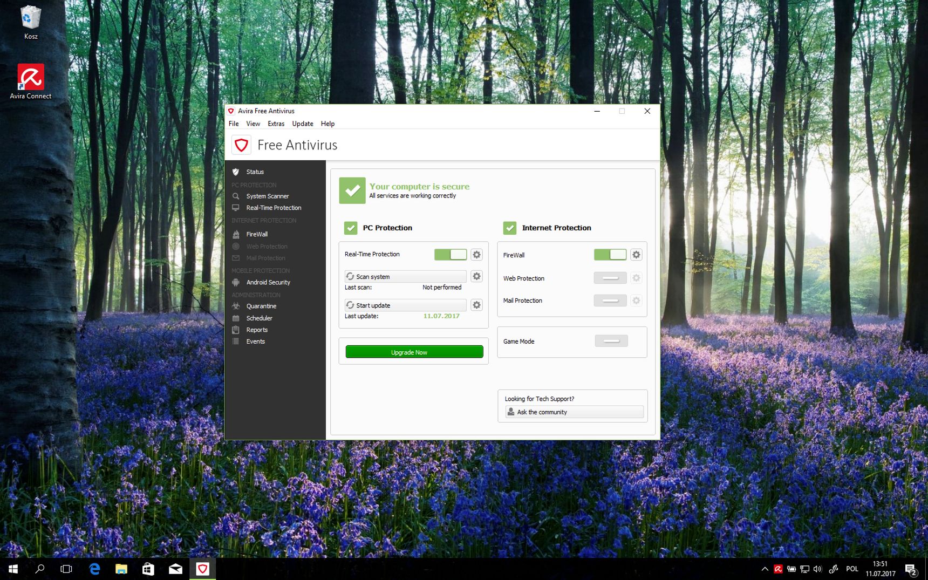
Task: Open Start update settings gear
Action: click(476, 305)
